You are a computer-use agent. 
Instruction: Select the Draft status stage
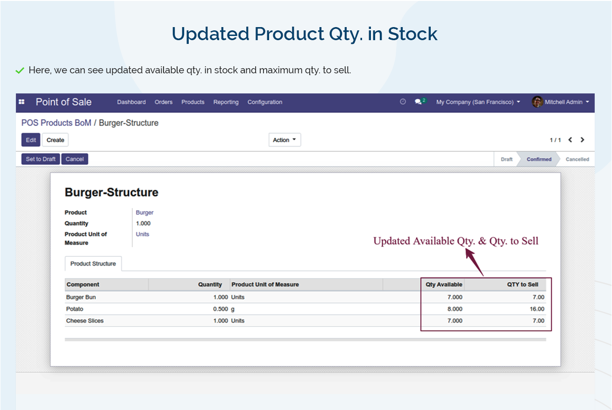coord(506,159)
